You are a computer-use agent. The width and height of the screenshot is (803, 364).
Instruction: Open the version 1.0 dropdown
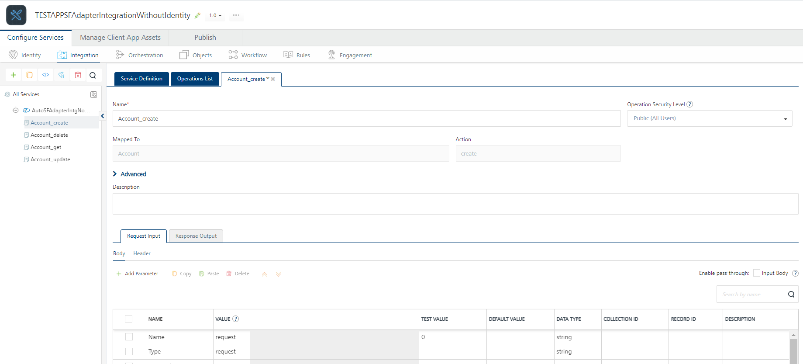coord(215,16)
